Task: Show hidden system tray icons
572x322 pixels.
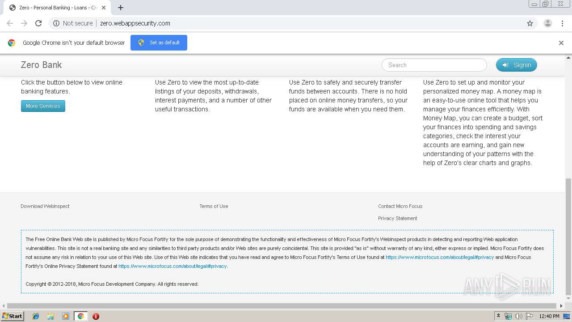Action: tap(499, 316)
